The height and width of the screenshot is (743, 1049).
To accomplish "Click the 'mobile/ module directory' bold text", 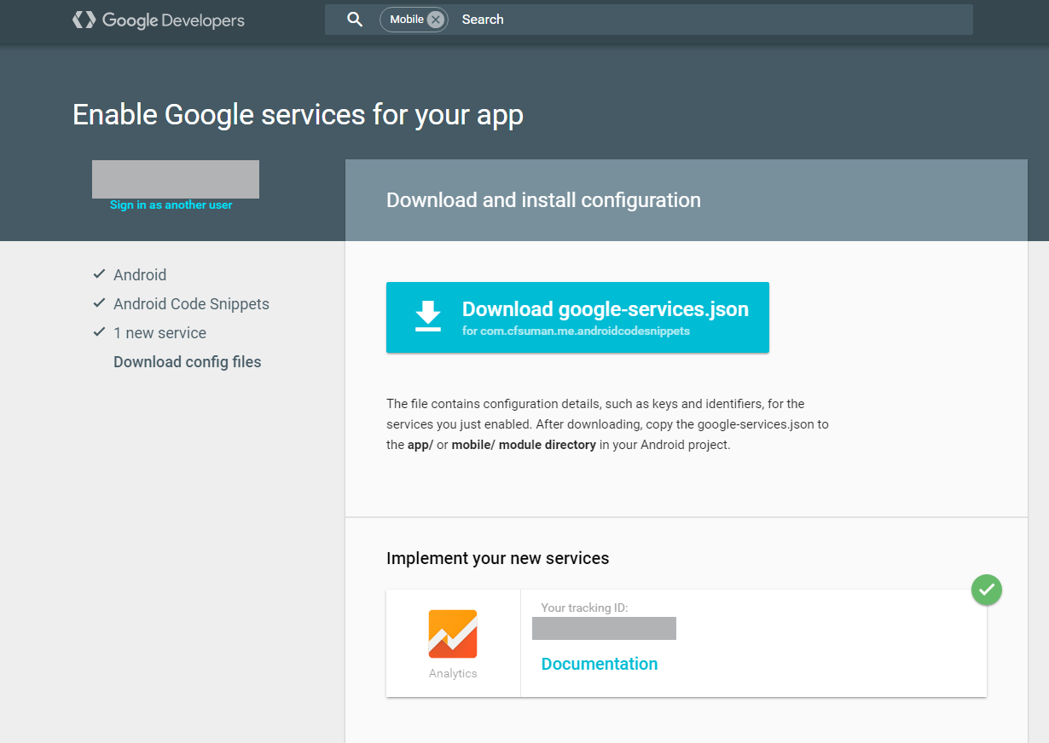I will pyautogui.click(x=524, y=445).
